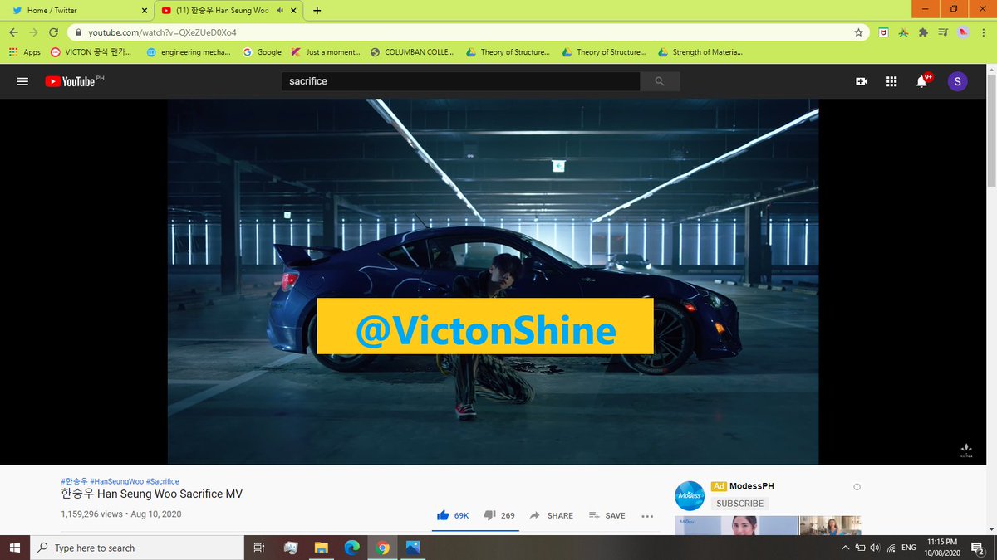Image resolution: width=997 pixels, height=560 pixels.
Task: Click the #HanSeungWoo hashtag
Action: tap(115, 481)
